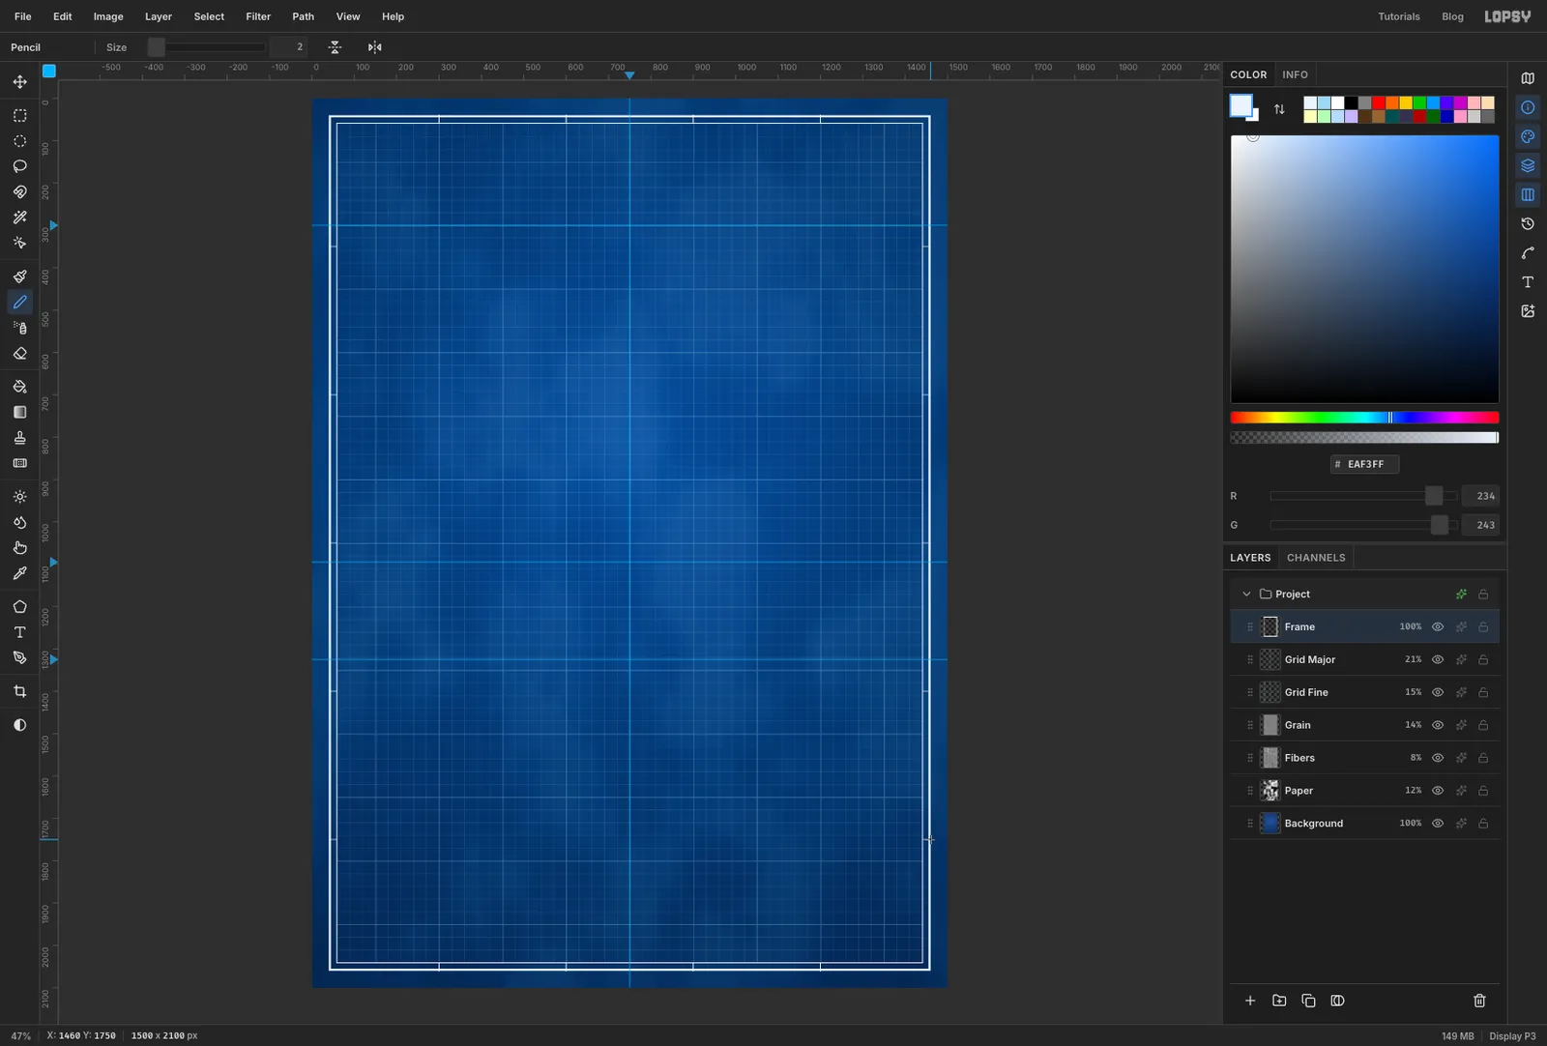Hide the Grain layer
Viewport: 1547px width, 1046px height.
click(1438, 725)
